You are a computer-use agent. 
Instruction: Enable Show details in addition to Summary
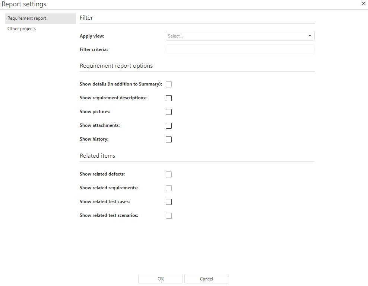tap(169, 84)
